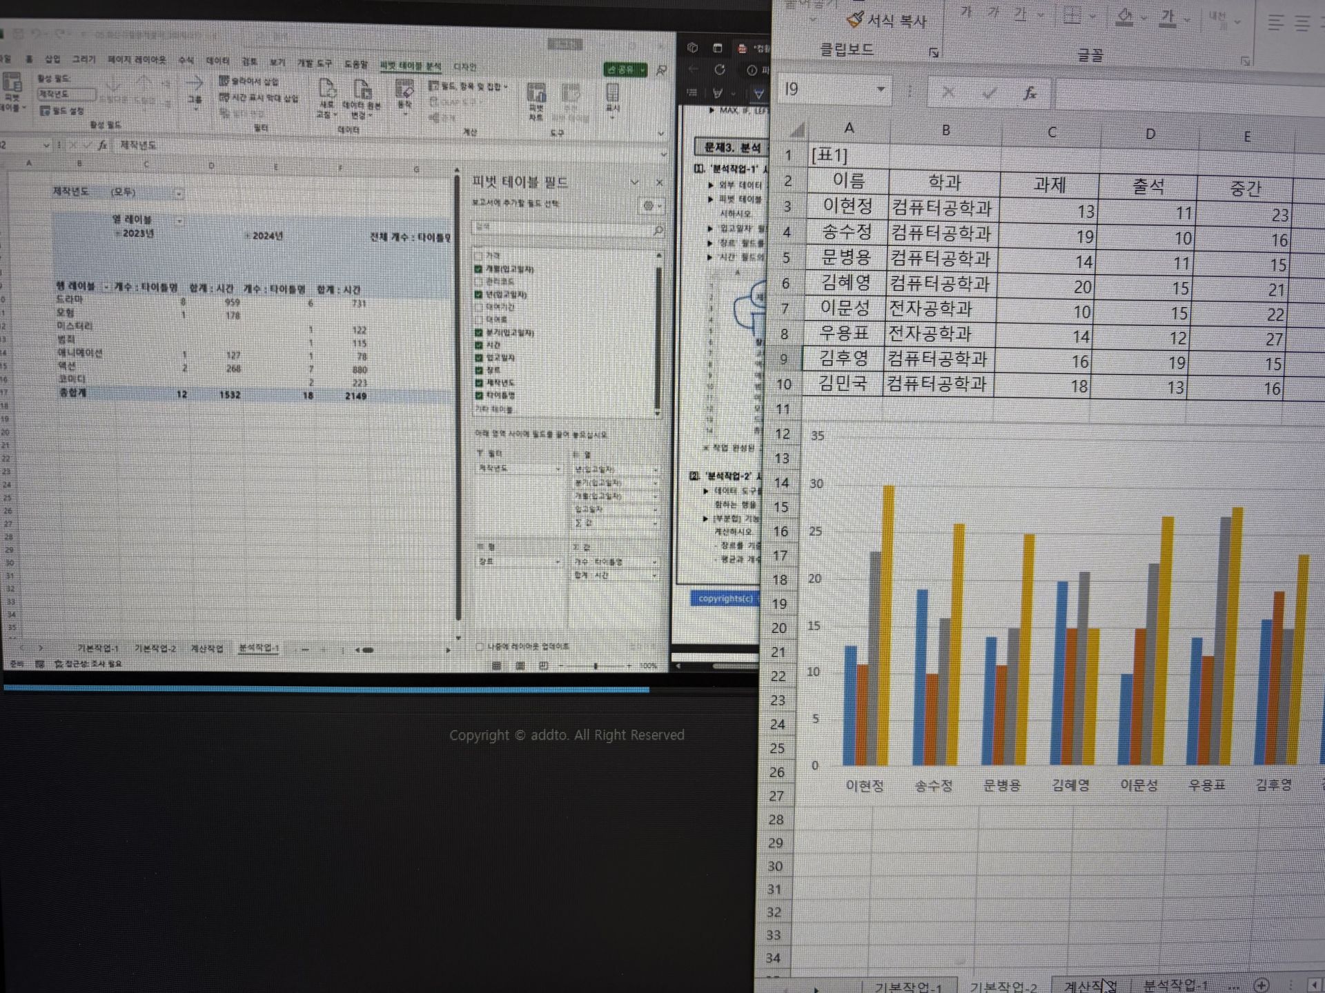Open the 페이지 레이아웃 ribbon tab
1325x993 pixels.
point(137,60)
